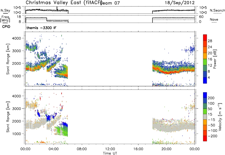Image resolution: width=225 pixels, height=155 pixels.
Task: Click the plot title 'Christmas Valley East (fitACF)'
Action: [64, 3]
